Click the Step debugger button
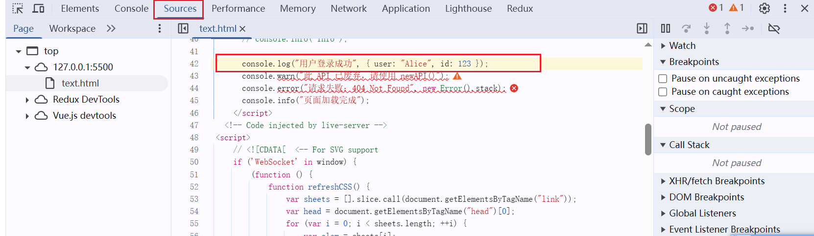This screenshot has width=814, height=236. (x=748, y=28)
